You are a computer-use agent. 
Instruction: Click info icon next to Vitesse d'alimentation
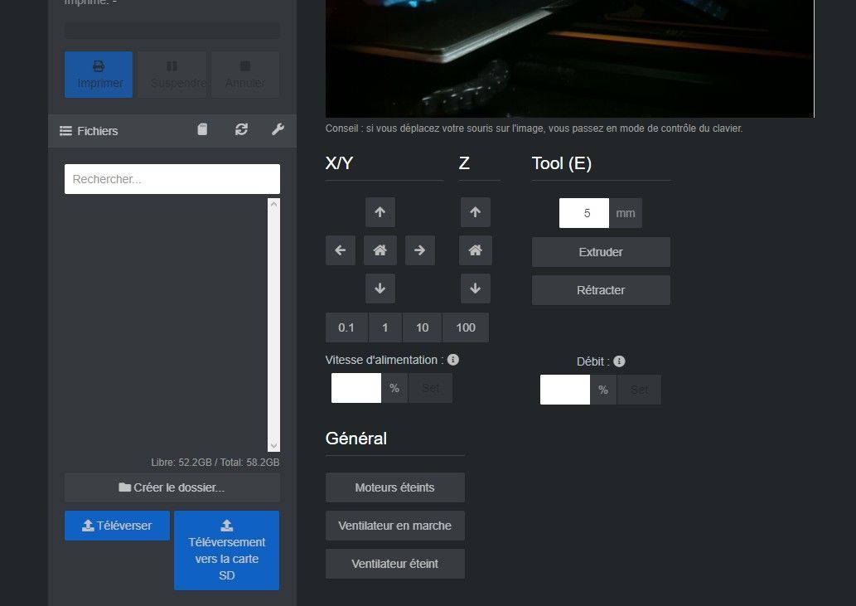453,359
